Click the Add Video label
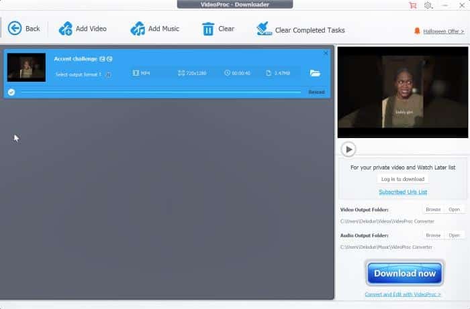470x309 pixels. click(91, 29)
